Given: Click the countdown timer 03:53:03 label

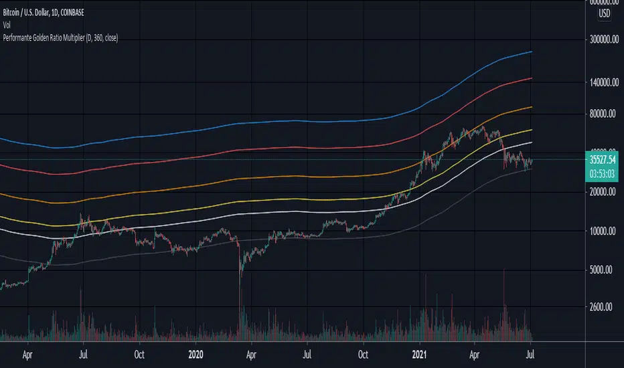Looking at the screenshot, I should (602, 174).
